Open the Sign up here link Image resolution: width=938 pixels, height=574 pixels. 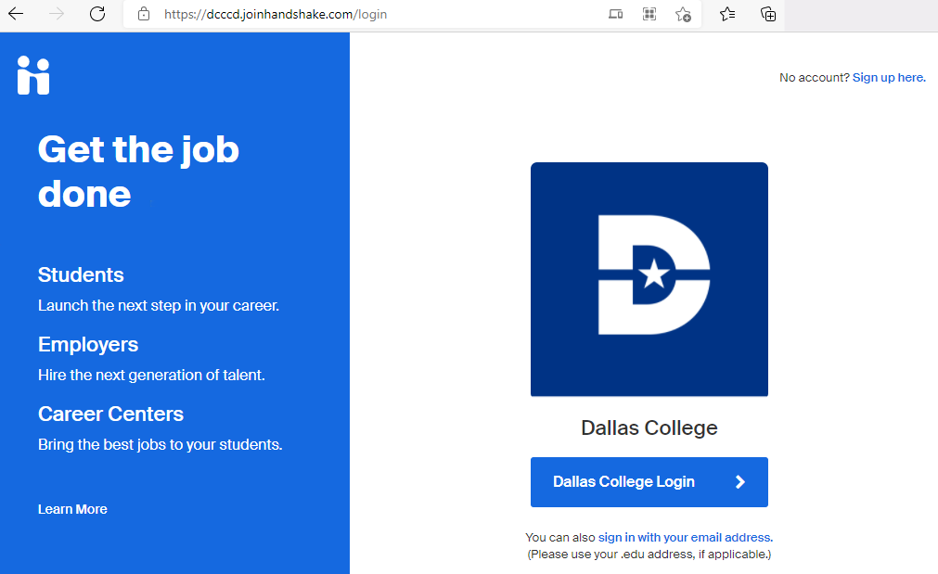(x=889, y=77)
